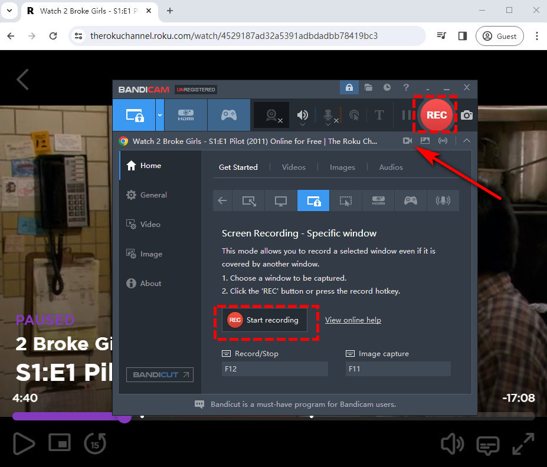547x467 pixels.
Task: Toggle mouse click effect icon
Action: [x=354, y=116]
